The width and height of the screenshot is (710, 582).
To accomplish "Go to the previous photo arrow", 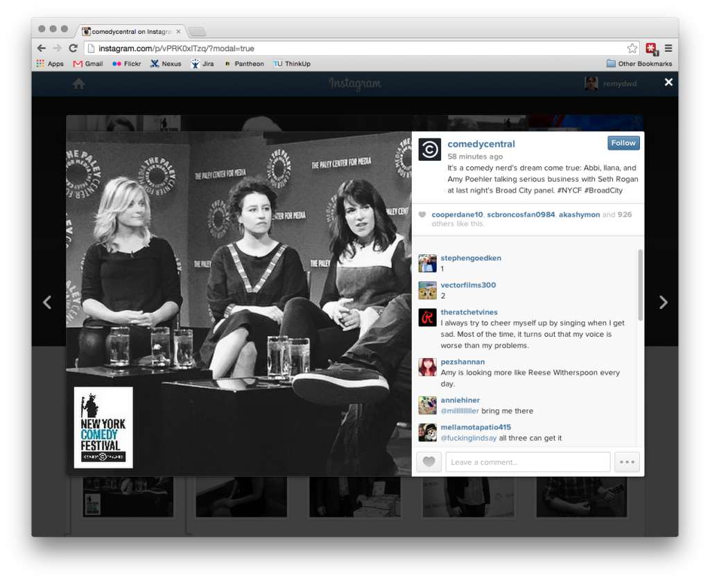I will [47, 302].
